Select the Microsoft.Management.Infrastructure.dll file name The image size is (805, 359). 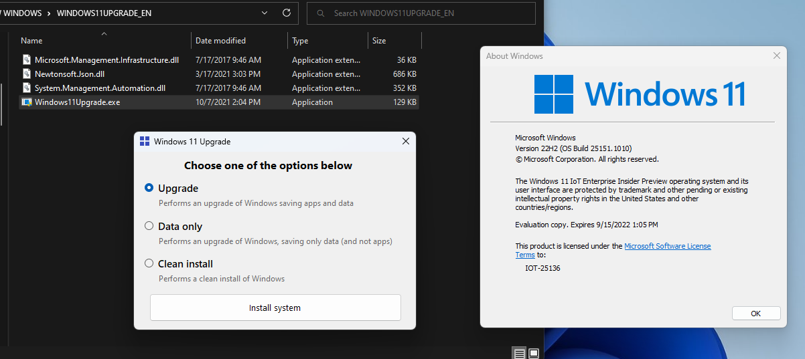click(106, 60)
